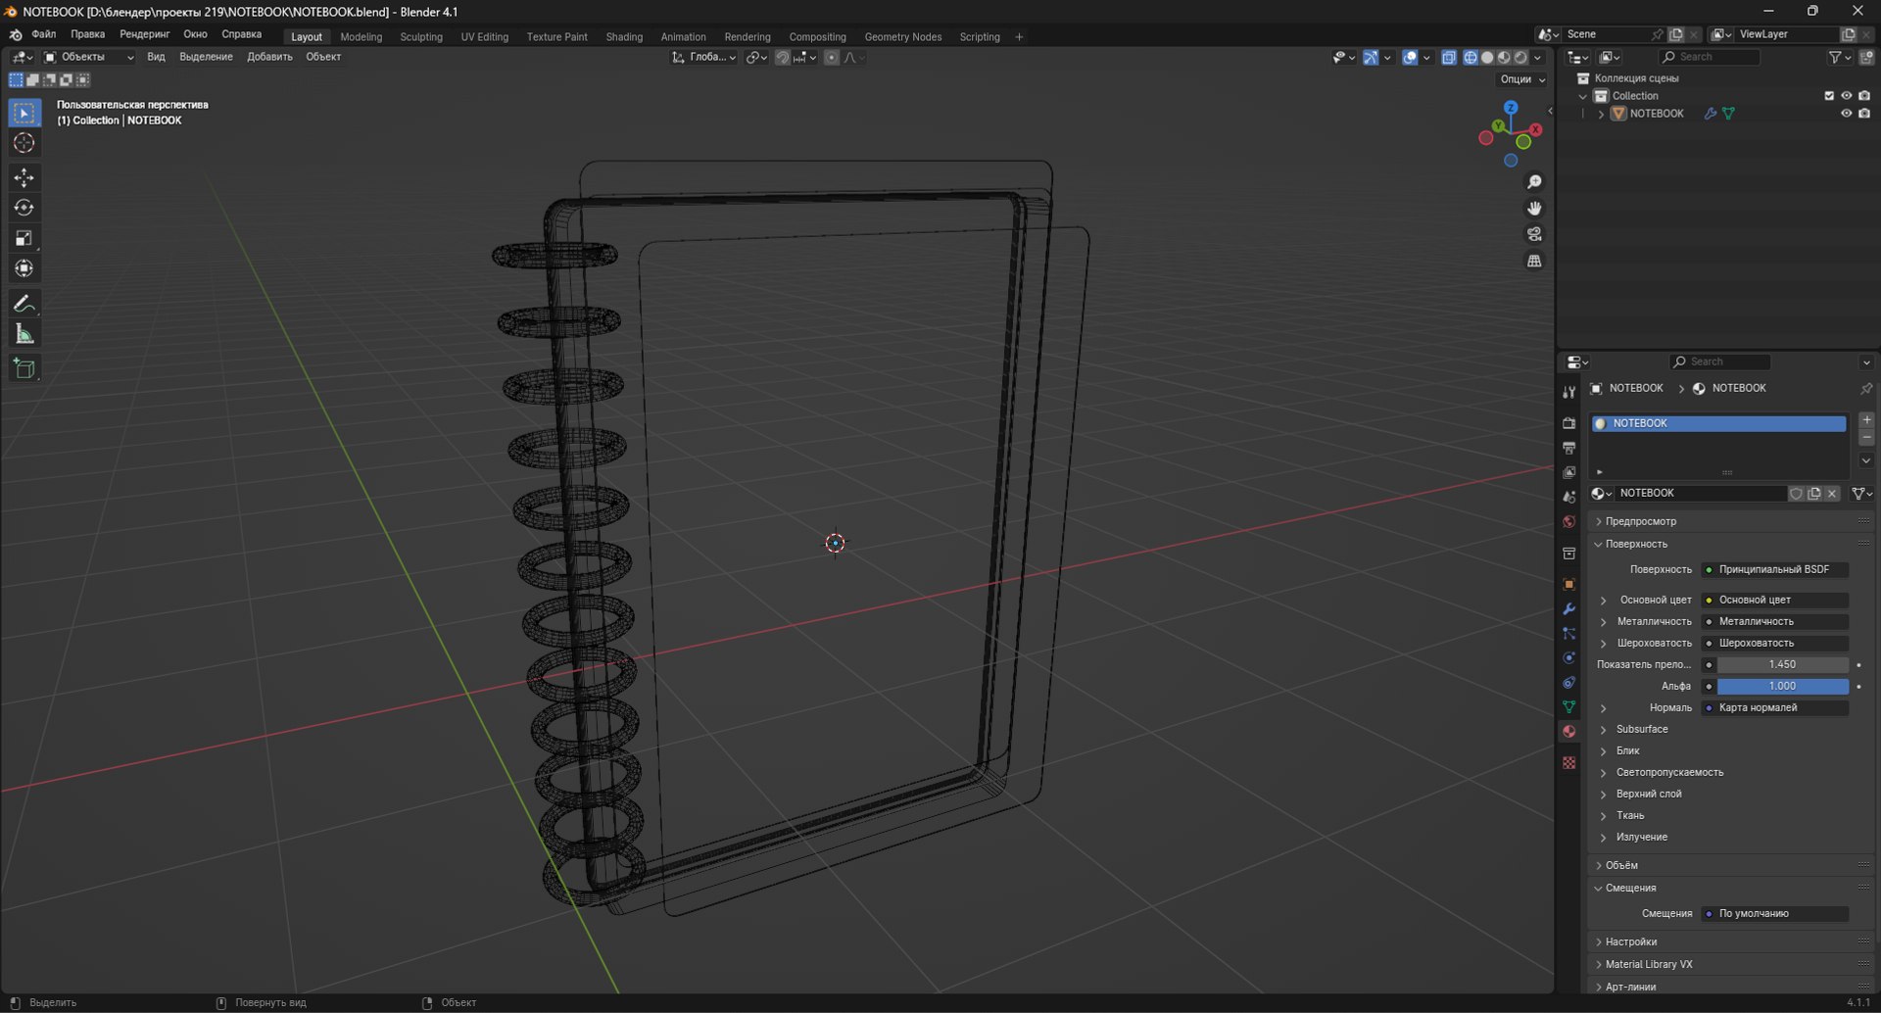Image resolution: width=1881 pixels, height=1013 pixels.
Task: Select the Cursor tool in the toolbar
Action: point(24,143)
